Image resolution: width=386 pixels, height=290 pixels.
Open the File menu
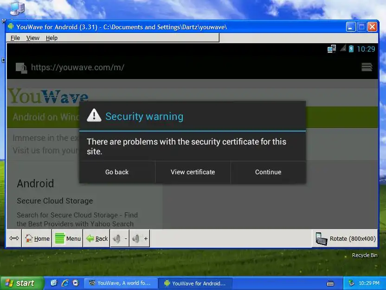[x=15, y=38]
